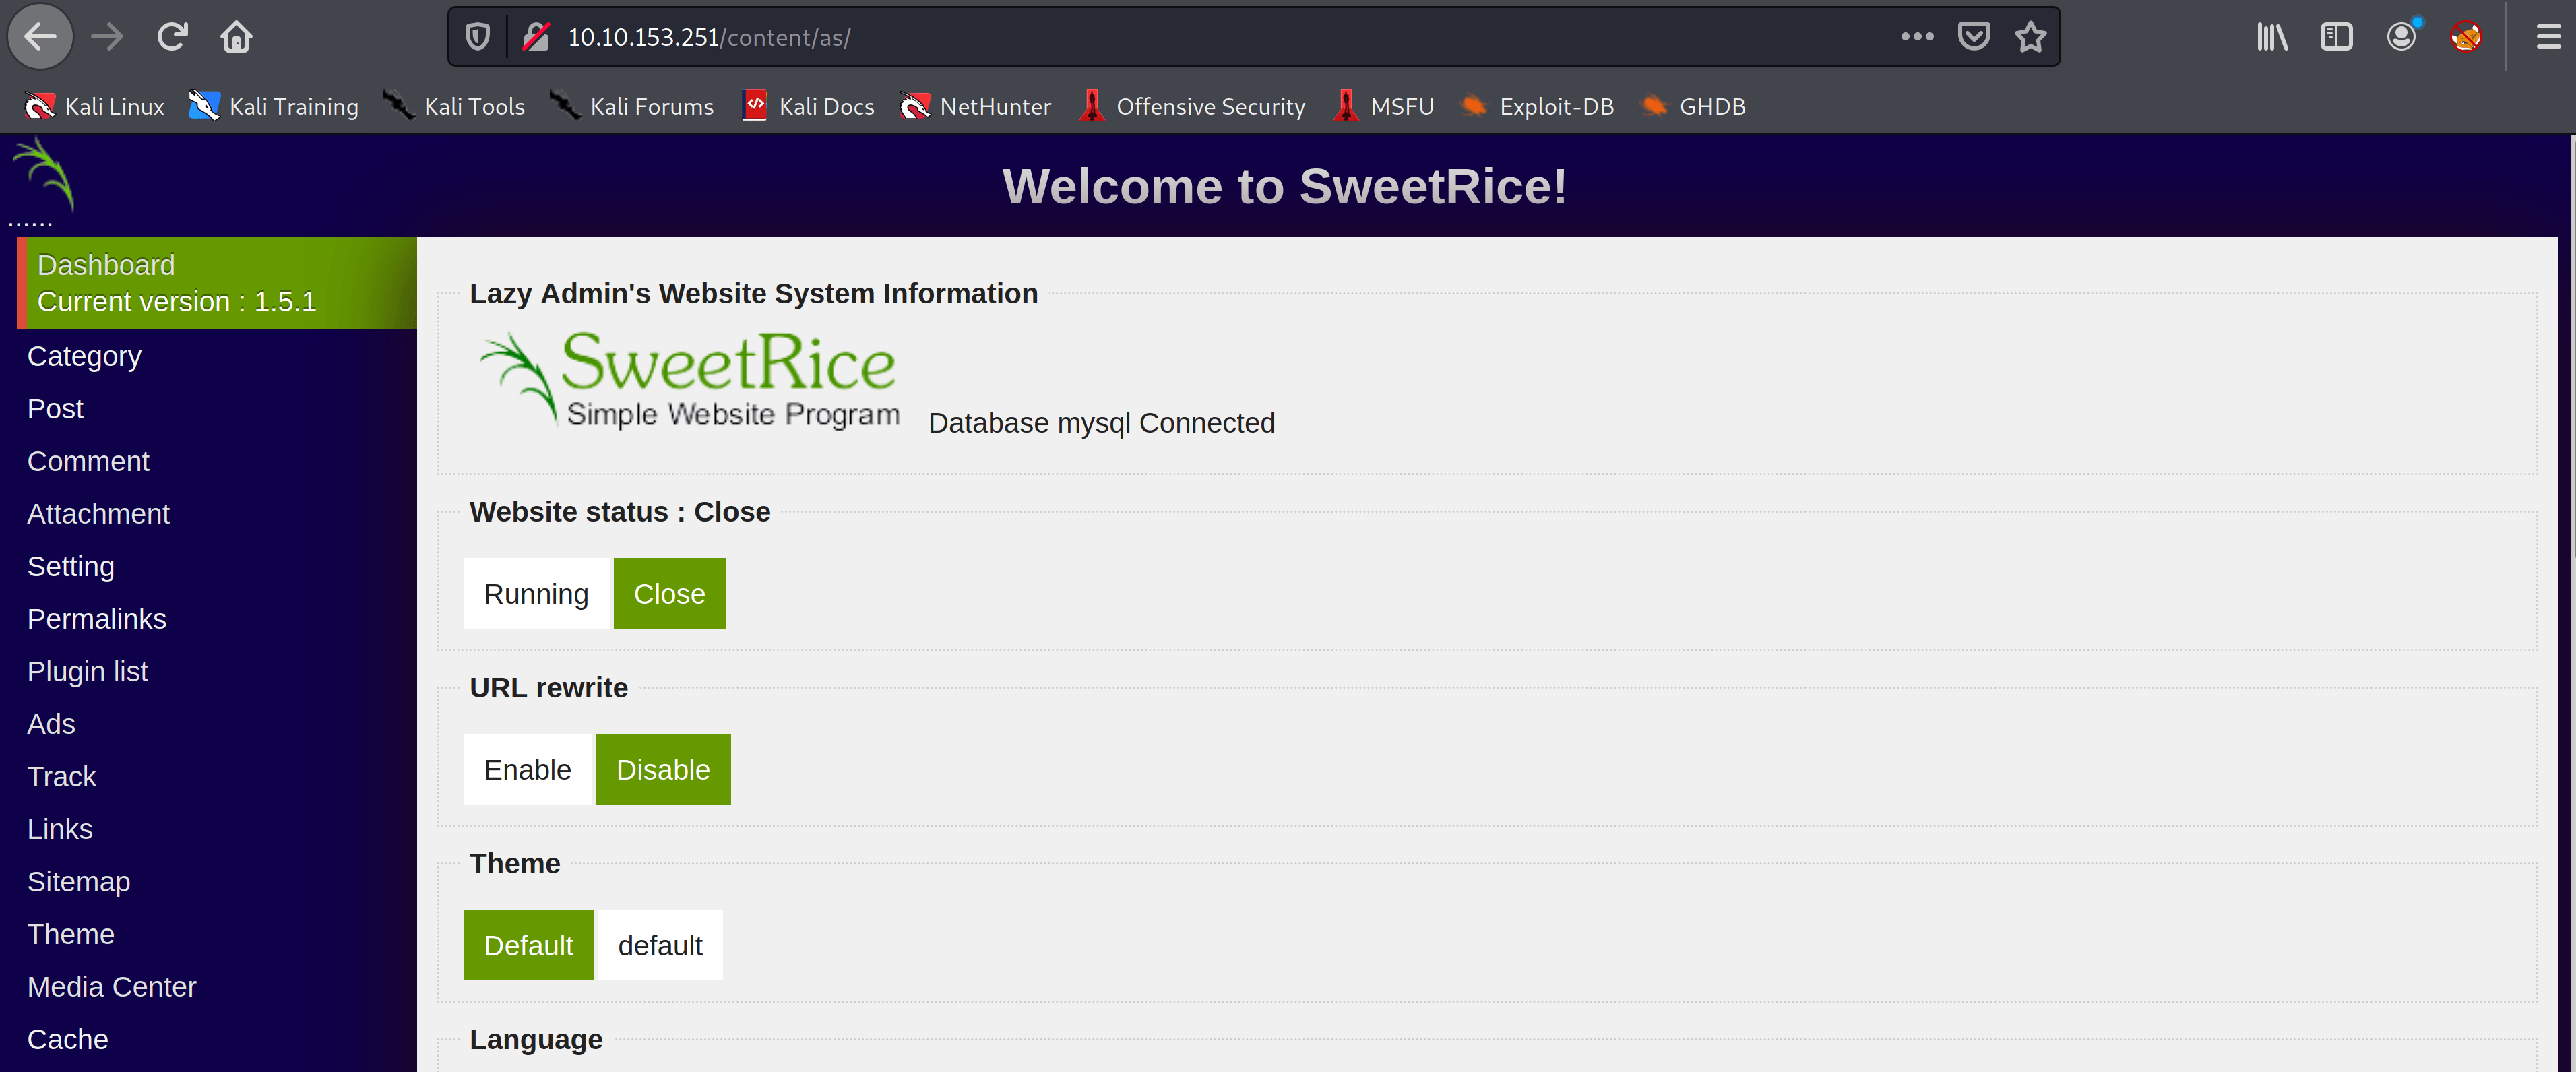Go to the Media Center section
This screenshot has height=1072, width=2576.
(x=111, y=986)
